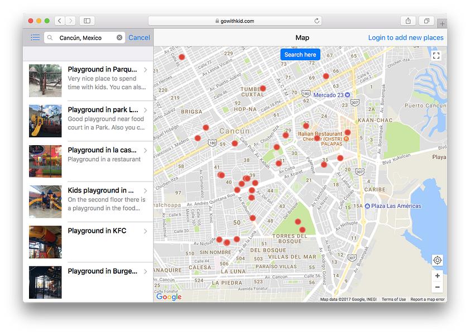Center map on my location
This screenshot has width=470, height=335.
(437, 260)
